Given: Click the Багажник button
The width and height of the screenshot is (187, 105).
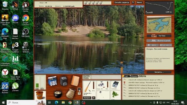Looking at the screenshot, I should coord(166,45).
